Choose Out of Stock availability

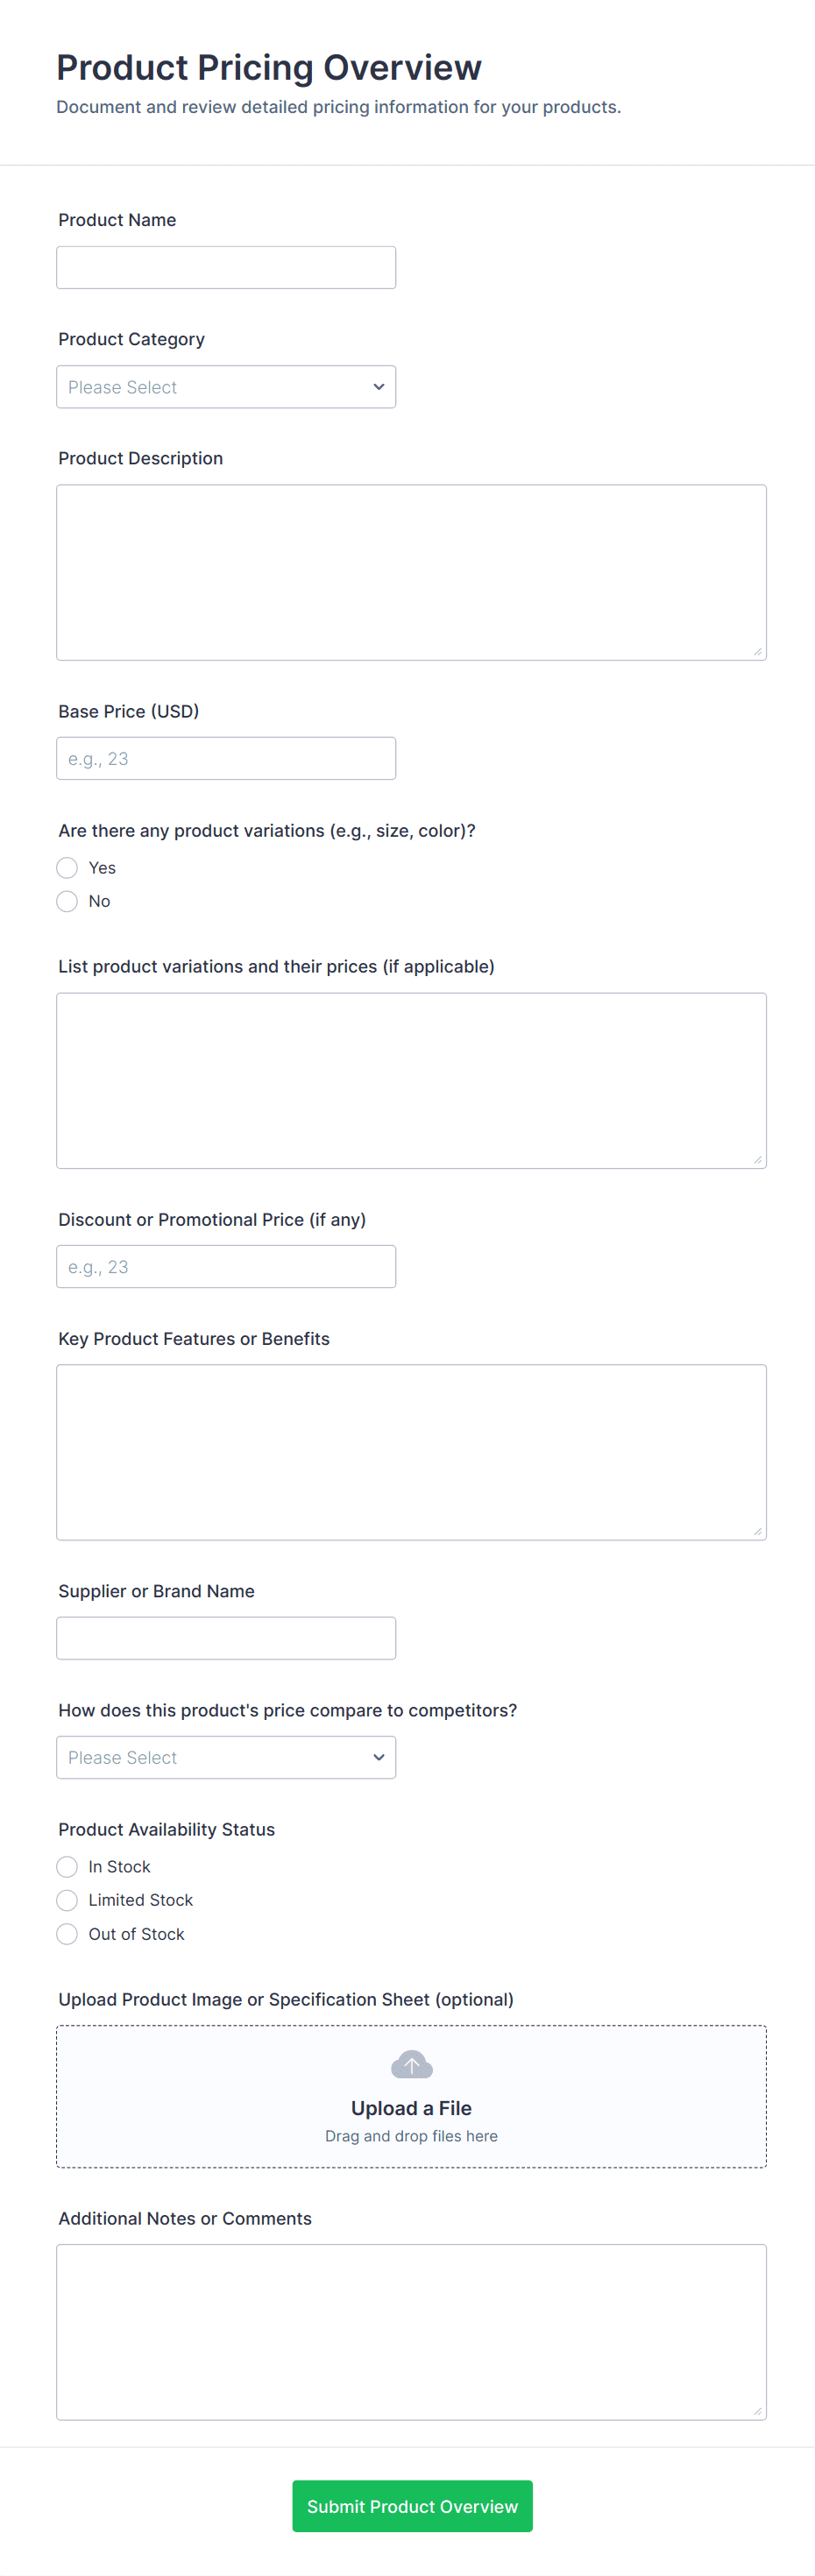67,1934
